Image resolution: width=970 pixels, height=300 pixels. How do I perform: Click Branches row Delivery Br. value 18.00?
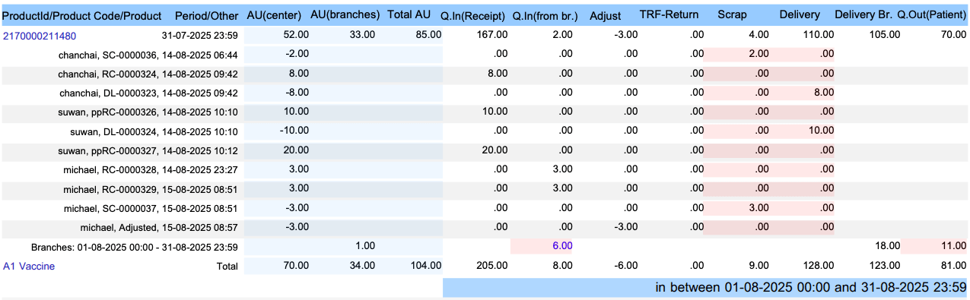(x=887, y=246)
